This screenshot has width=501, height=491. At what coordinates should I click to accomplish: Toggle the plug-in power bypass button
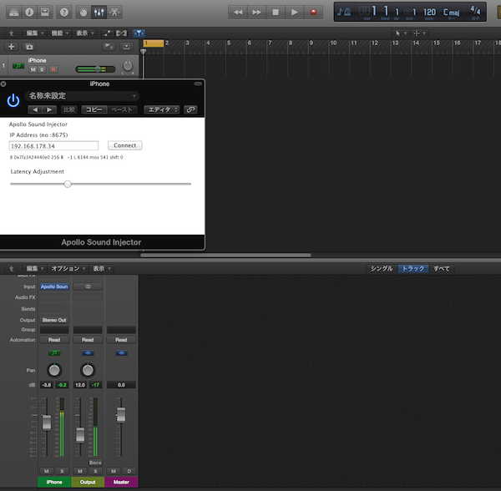coord(13,100)
